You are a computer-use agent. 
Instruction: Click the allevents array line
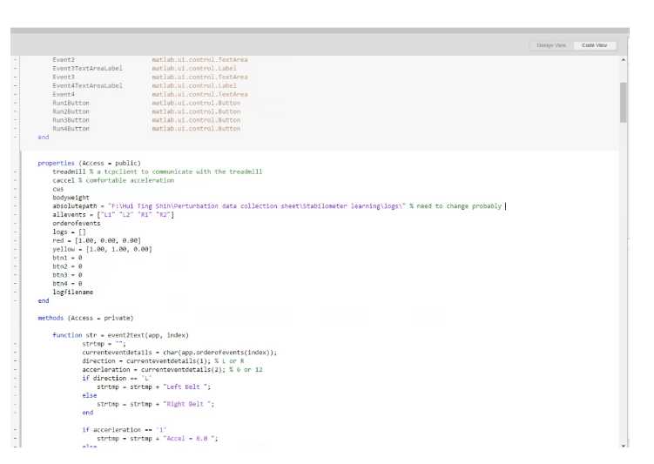(113, 215)
